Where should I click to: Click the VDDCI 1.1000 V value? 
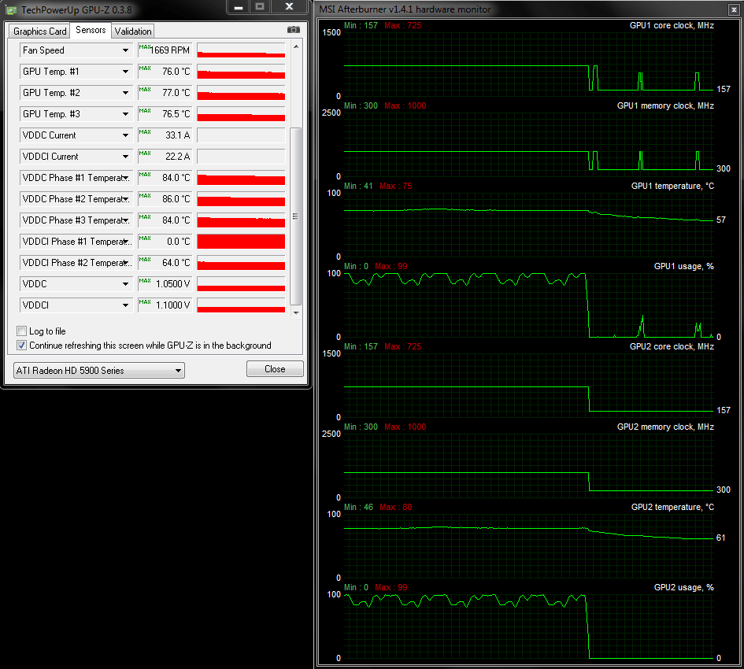pyautogui.click(x=165, y=305)
